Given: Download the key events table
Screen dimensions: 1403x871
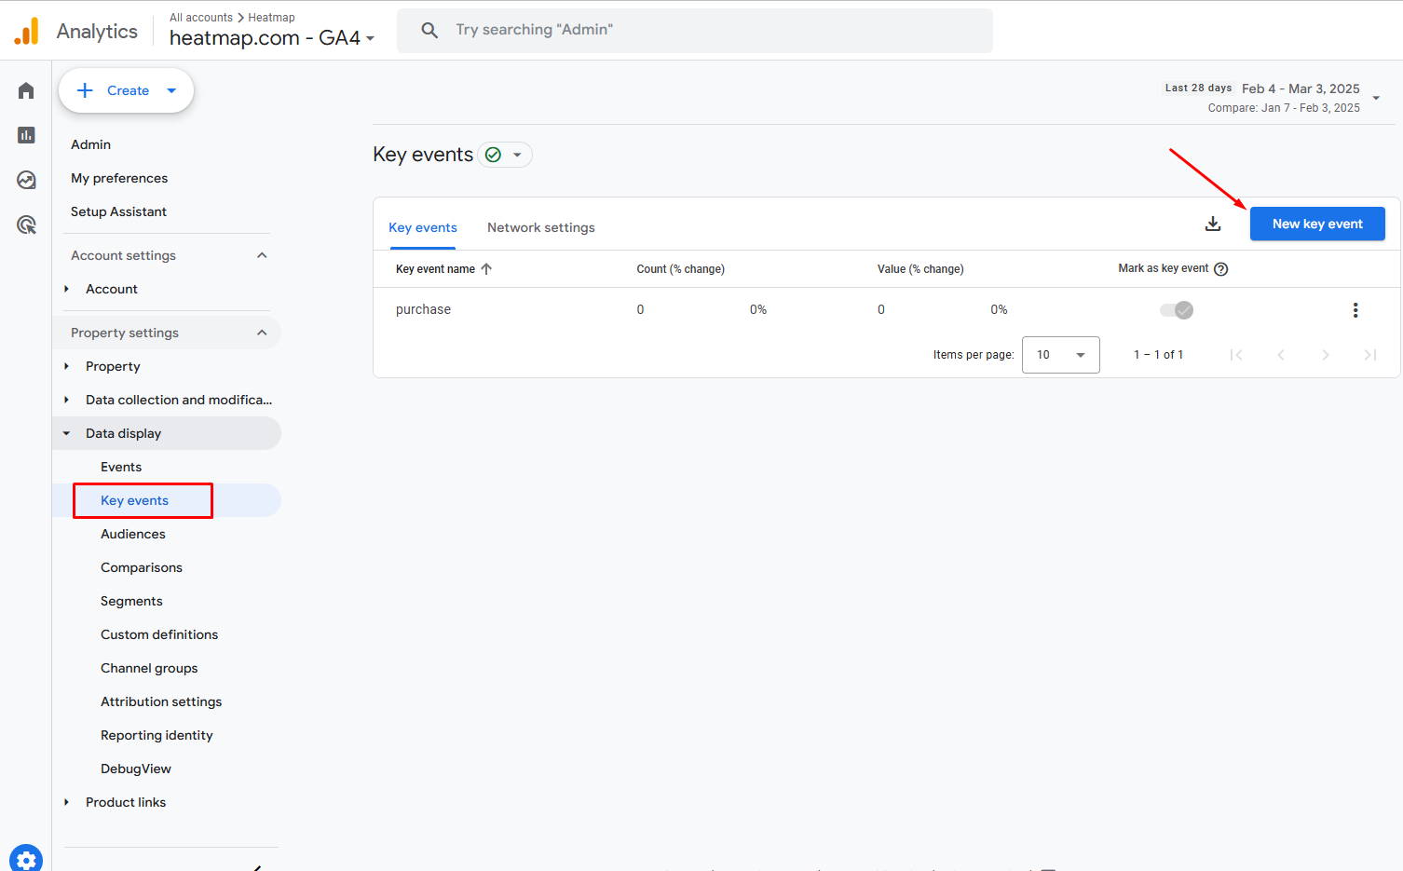Looking at the screenshot, I should [x=1213, y=224].
